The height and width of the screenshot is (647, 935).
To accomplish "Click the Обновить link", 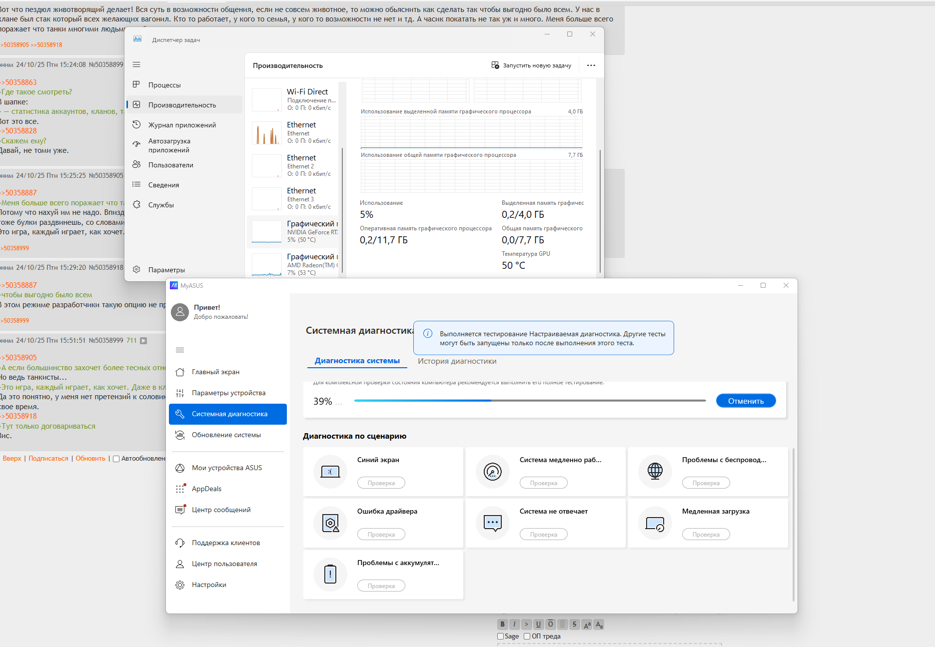I will pyautogui.click(x=90, y=459).
